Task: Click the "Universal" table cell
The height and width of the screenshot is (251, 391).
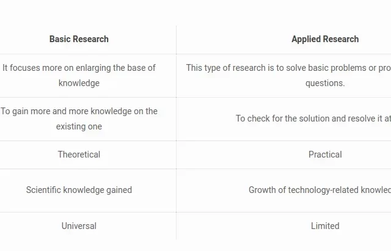Action: point(79,226)
